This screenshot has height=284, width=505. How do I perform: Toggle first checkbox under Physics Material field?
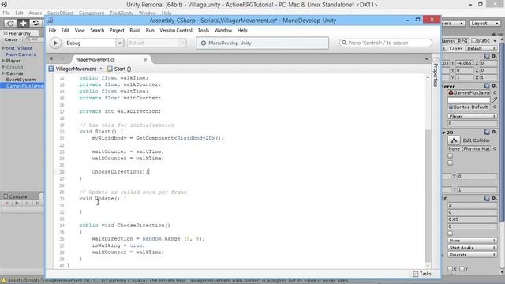click(x=451, y=156)
